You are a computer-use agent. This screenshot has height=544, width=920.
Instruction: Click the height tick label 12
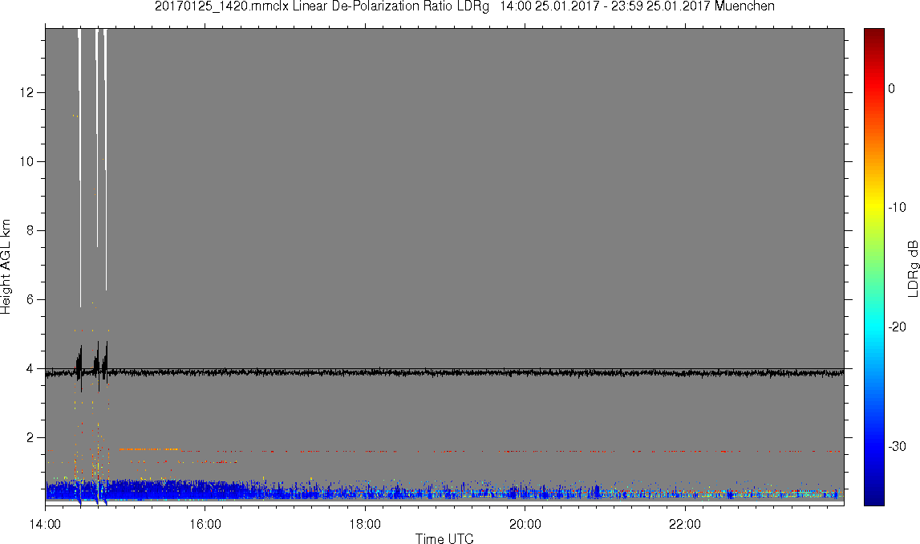click(x=27, y=93)
